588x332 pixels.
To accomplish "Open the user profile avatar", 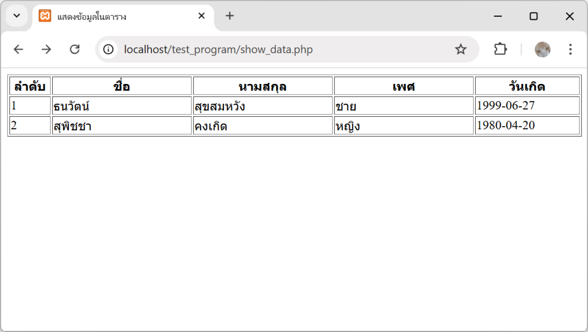I will point(542,49).
